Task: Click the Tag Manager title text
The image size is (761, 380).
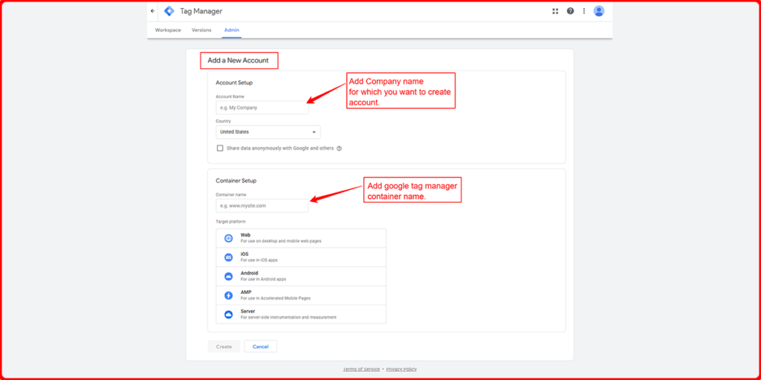Action: pyautogui.click(x=201, y=11)
